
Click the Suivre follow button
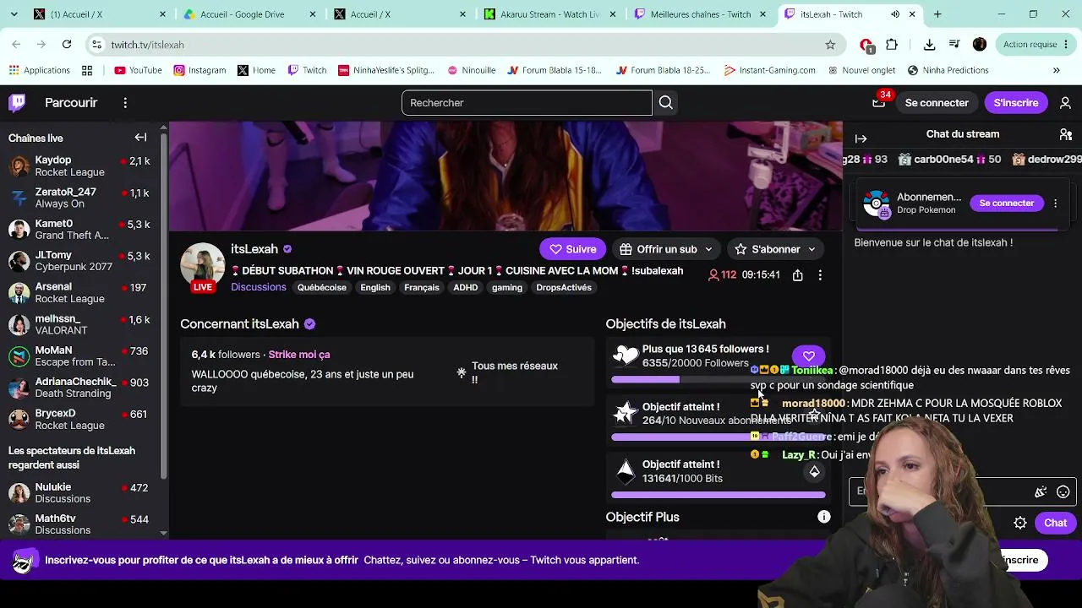(573, 249)
